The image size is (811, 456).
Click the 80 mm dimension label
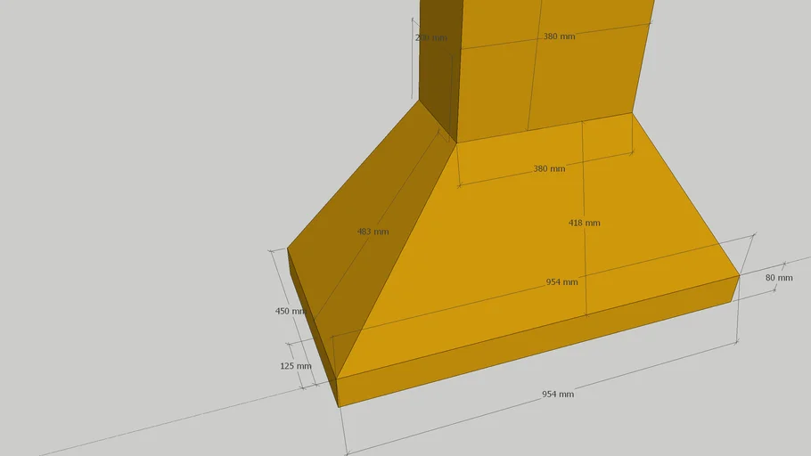(x=778, y=278)
